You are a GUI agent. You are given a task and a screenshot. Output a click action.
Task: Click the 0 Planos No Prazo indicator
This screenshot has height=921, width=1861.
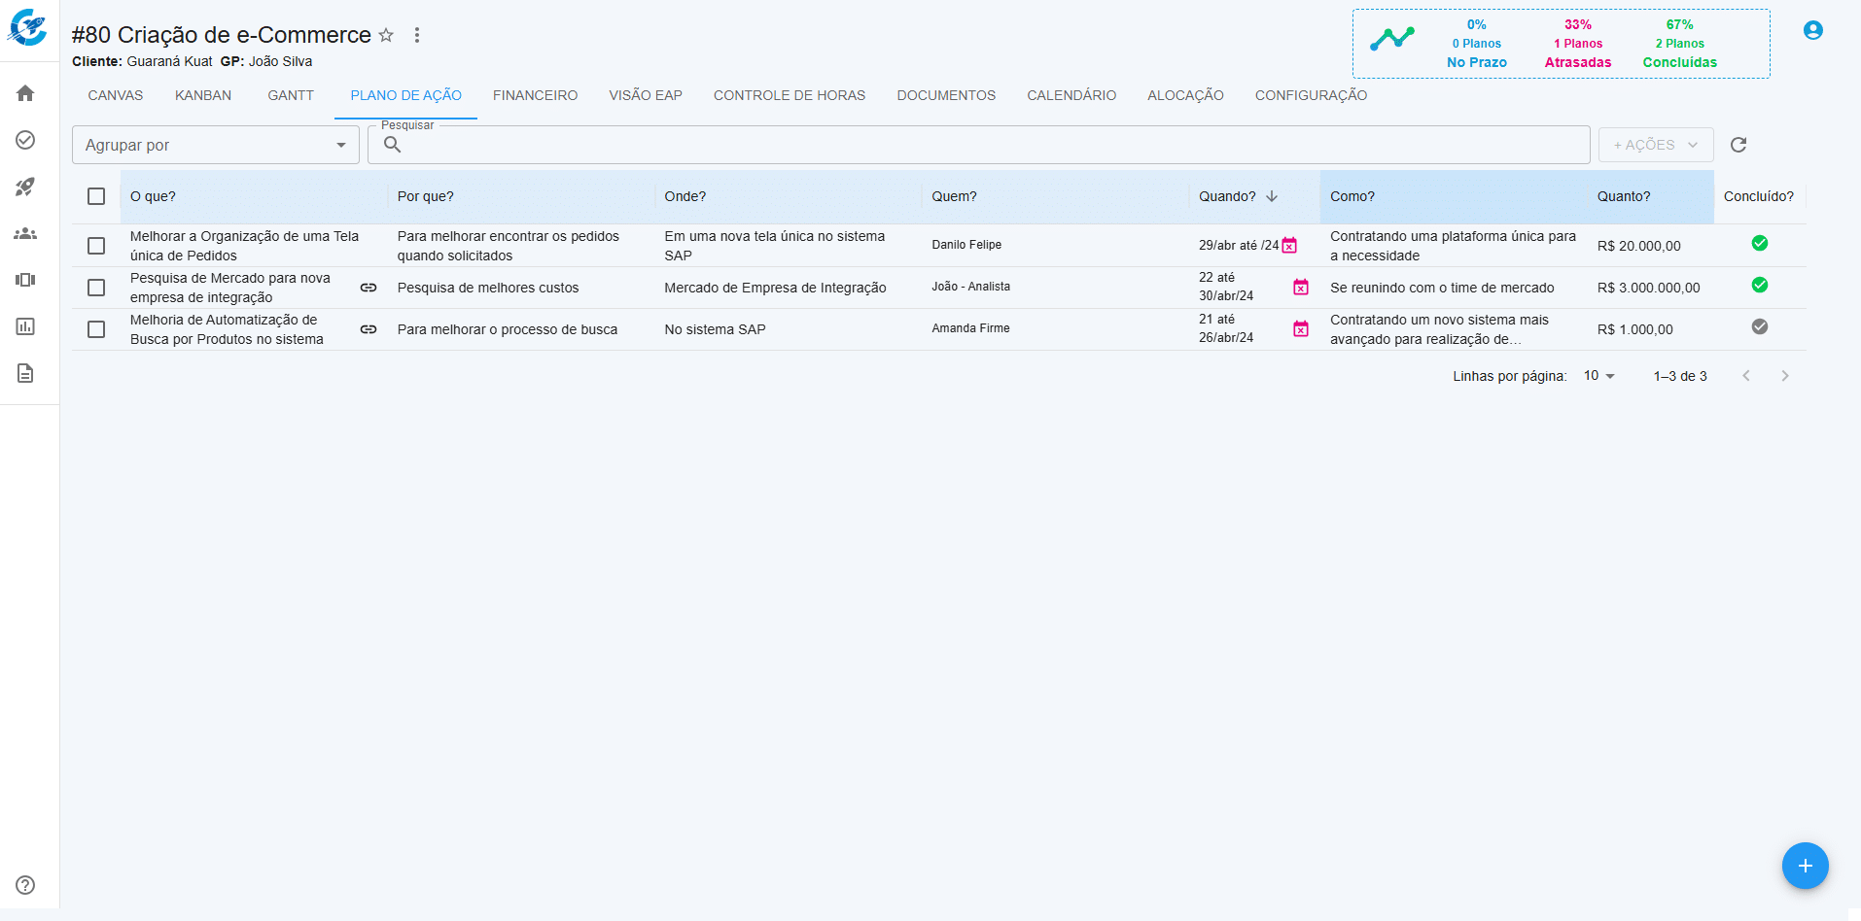[x=1477, y=44]
